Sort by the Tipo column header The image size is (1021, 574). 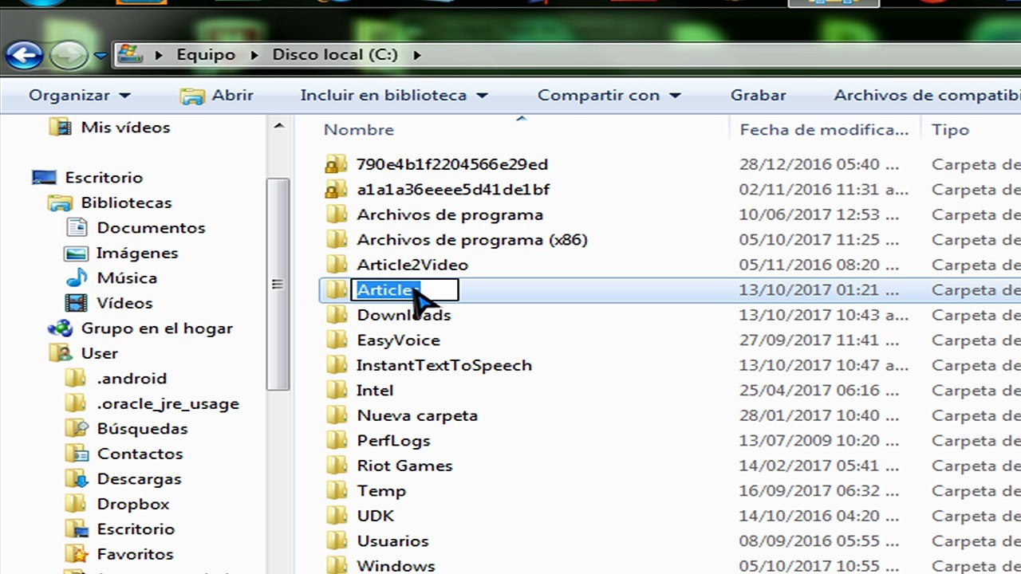(950, 129)
